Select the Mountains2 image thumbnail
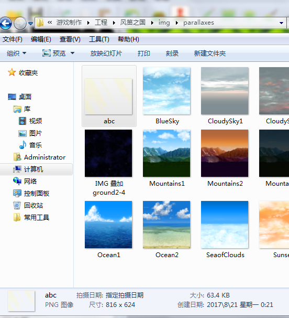Screen dimensions: 289x318 [x=225, y=153]
